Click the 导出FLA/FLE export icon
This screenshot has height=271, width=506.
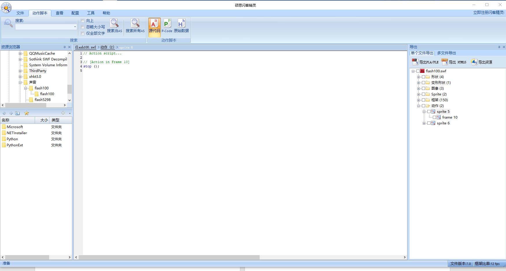[x=415, y=62]
